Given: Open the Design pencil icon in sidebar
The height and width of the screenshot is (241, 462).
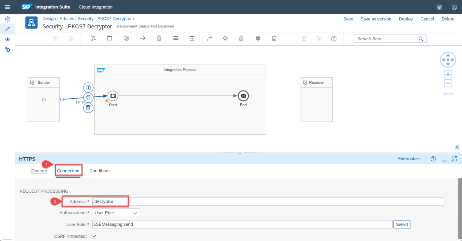Looking at the screenshot, I should click(x=8, y=29).
